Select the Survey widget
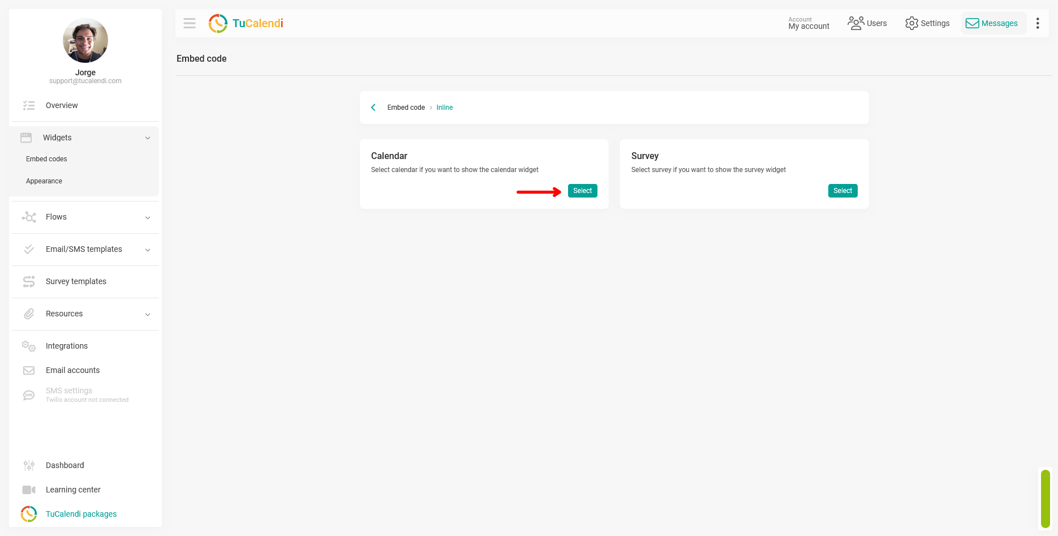1058x536 pixels. (x=842, y=191)
